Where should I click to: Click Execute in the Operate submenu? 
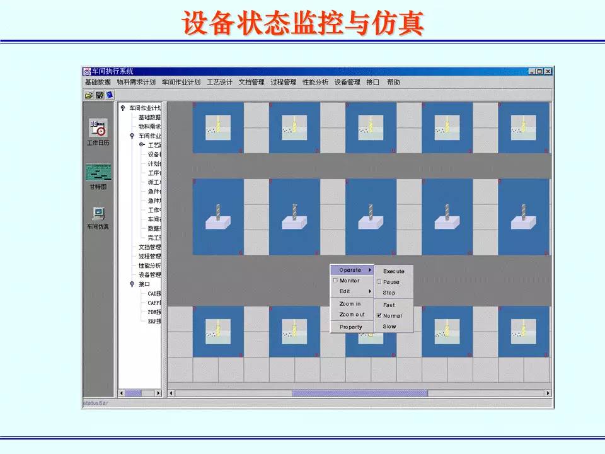click(394, 271)
